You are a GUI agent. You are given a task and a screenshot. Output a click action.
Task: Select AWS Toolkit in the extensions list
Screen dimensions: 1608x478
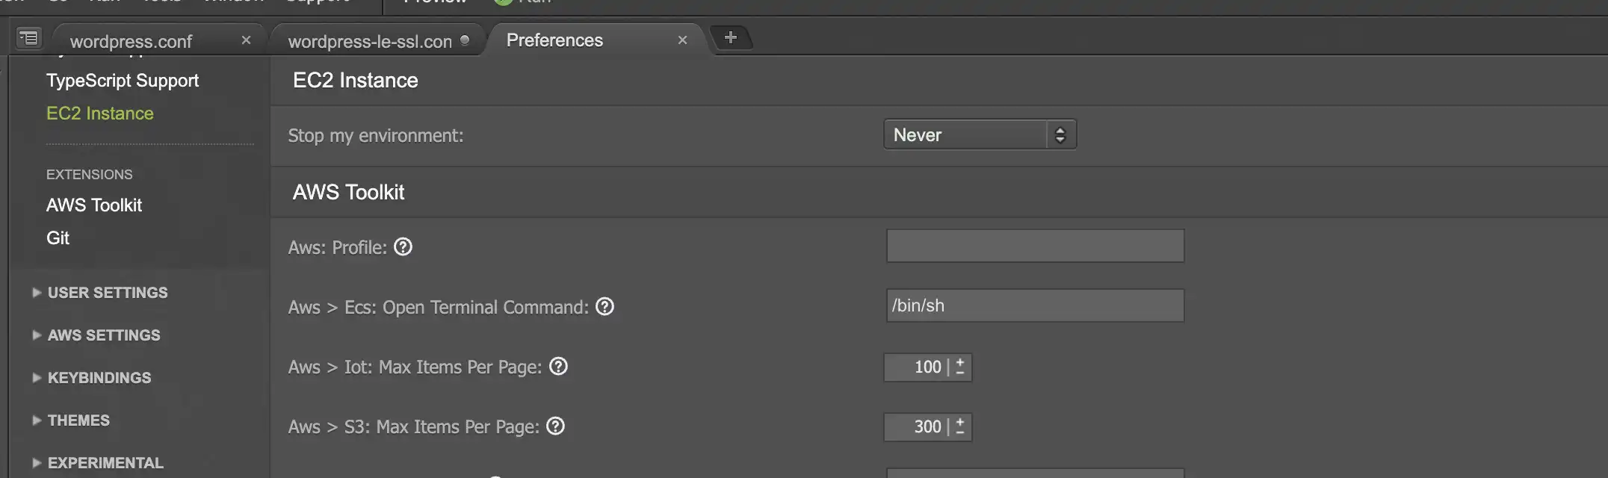94,205
